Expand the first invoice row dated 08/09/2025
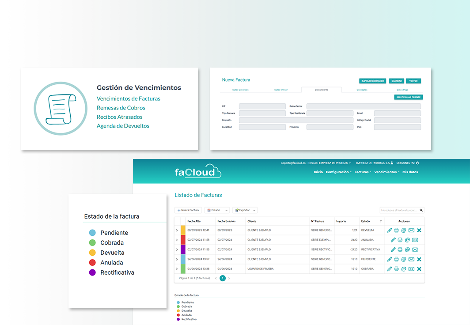 177,230
